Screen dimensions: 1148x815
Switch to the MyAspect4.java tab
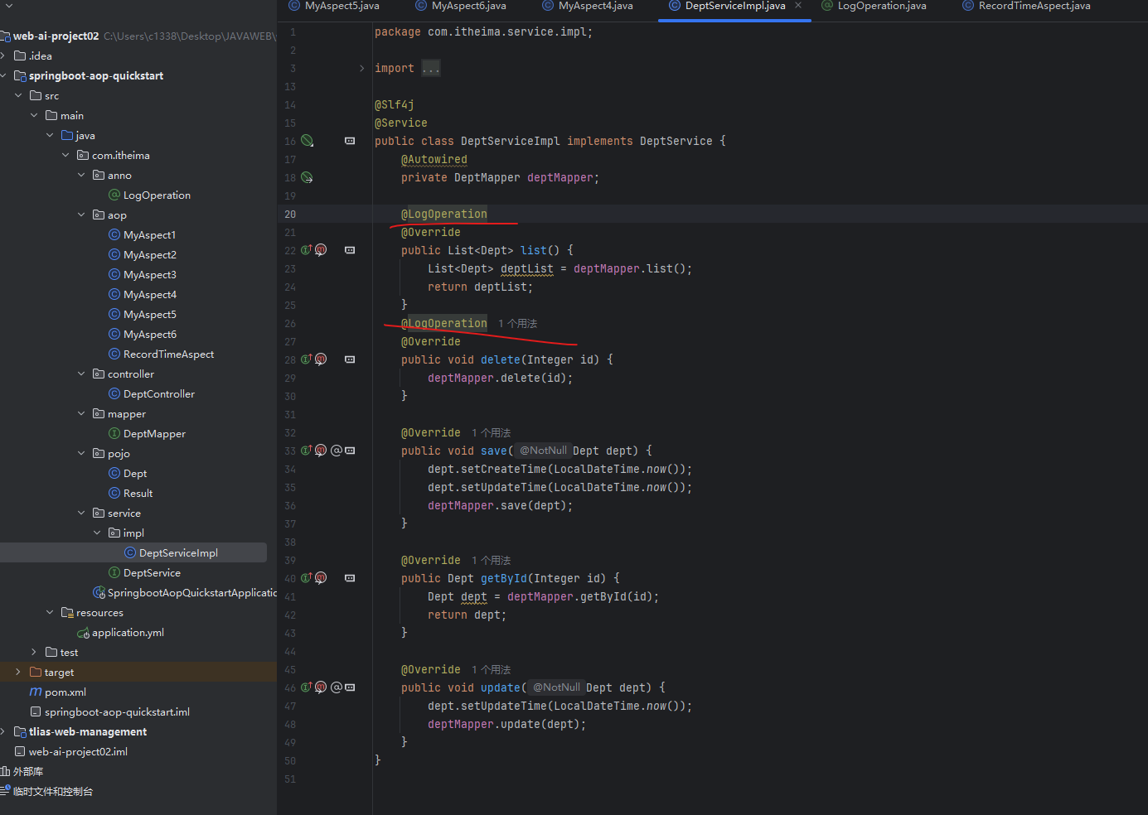pyautogui.click(x=588, y=6)
